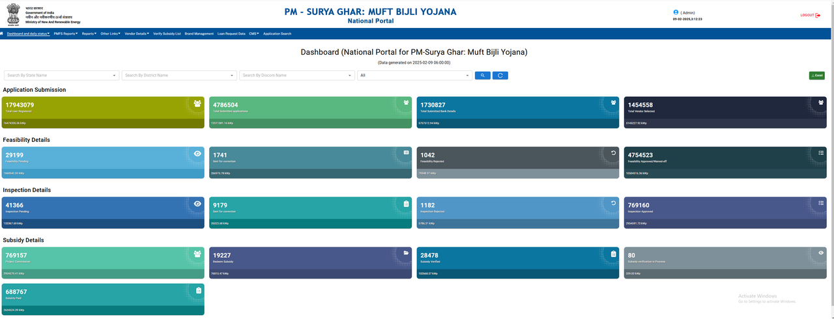The width and height of the screenshot is (834, 319).
Task: Open Verify Subsidy List page
Action: tap(167, 33)
